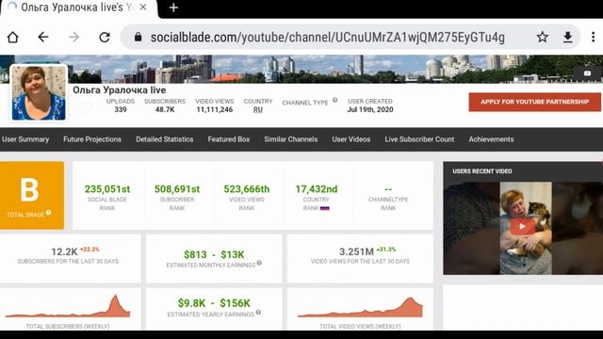The width and height of the screenshot is (603, 339).
Task: Click the 235,051st Social Blade rank
Action: (107, 189)
